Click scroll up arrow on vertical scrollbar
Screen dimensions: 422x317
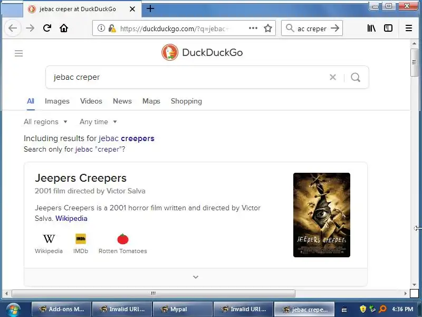coord(414,43)
